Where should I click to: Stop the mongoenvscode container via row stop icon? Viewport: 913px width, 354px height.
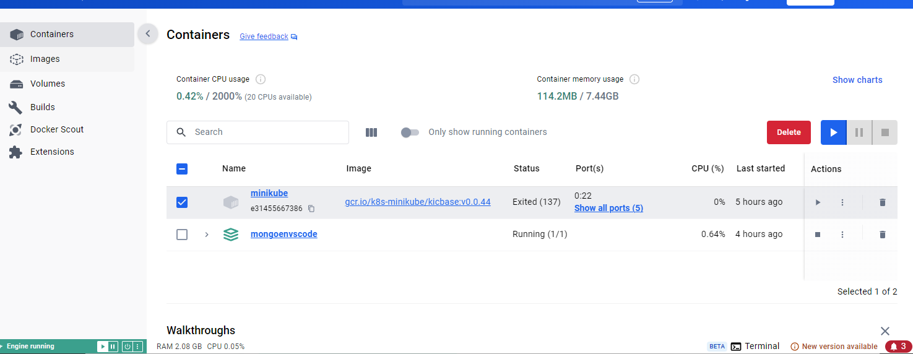pyautogui.click(x=818, y=235)
